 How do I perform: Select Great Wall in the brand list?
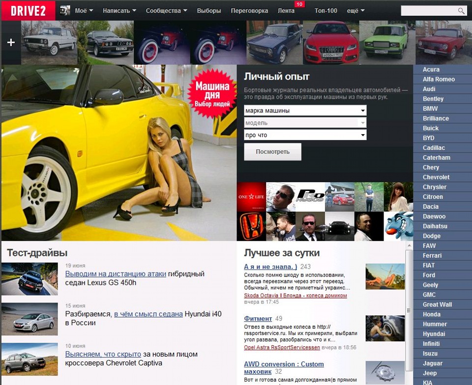pos(437,304)
